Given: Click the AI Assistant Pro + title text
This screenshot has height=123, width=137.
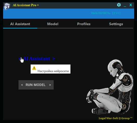Looking at the screenshot, I should (x=26, y=5).
